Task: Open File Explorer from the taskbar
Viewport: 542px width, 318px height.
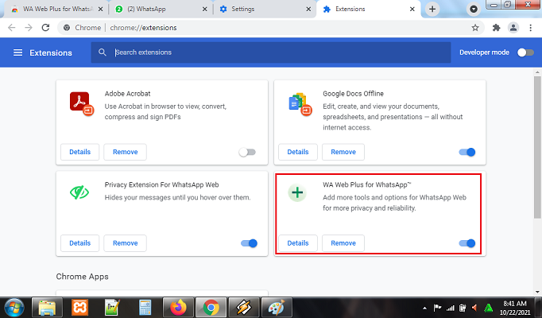Action: click(47, 308)
